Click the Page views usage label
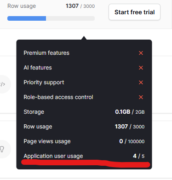This screenshot has width=172, height=180. (x=47, y=141)
